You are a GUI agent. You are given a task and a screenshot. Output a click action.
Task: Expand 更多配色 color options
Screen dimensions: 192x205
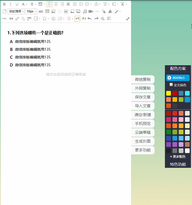point(178,156)
